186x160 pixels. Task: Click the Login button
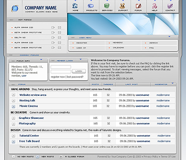click(79, 71)
